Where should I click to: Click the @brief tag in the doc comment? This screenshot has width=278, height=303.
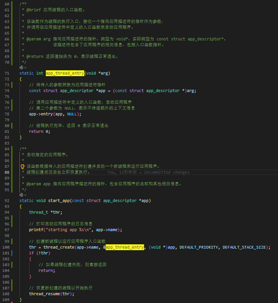tap(34, 10)
